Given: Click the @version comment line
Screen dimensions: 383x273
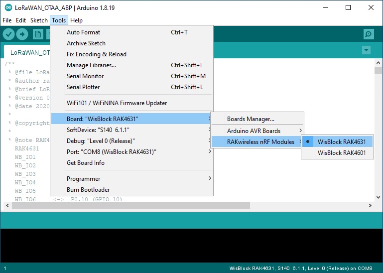Looking at the screenshot, I should 29,98.
